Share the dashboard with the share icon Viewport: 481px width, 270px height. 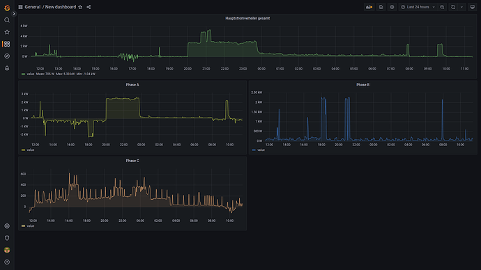89,7
